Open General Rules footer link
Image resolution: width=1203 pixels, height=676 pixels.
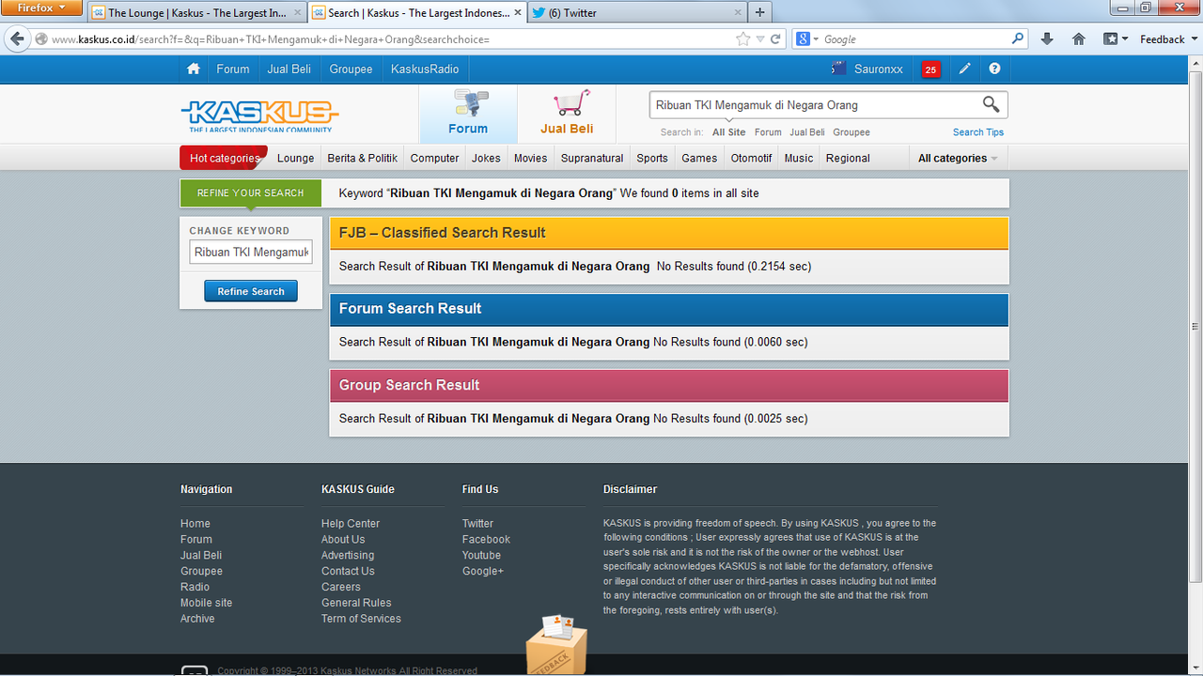point(356,603)
